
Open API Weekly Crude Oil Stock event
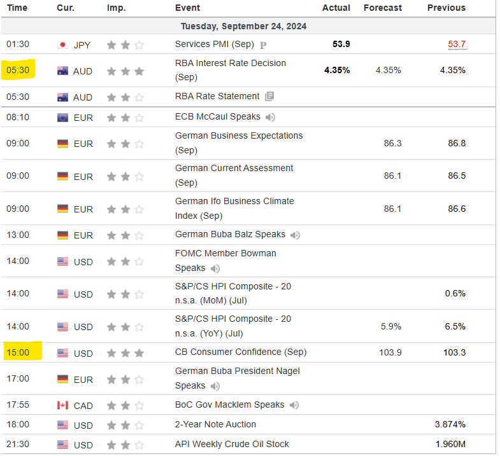(x=232, y=444)
